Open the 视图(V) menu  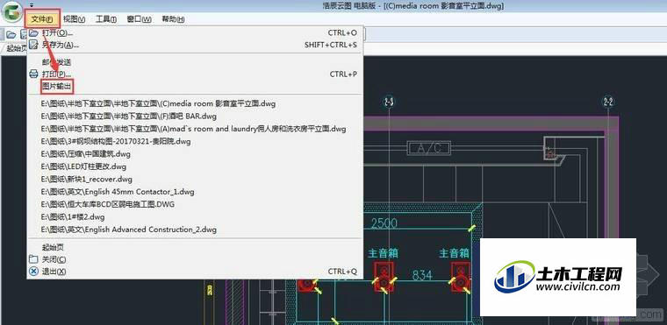click(74, 19)
